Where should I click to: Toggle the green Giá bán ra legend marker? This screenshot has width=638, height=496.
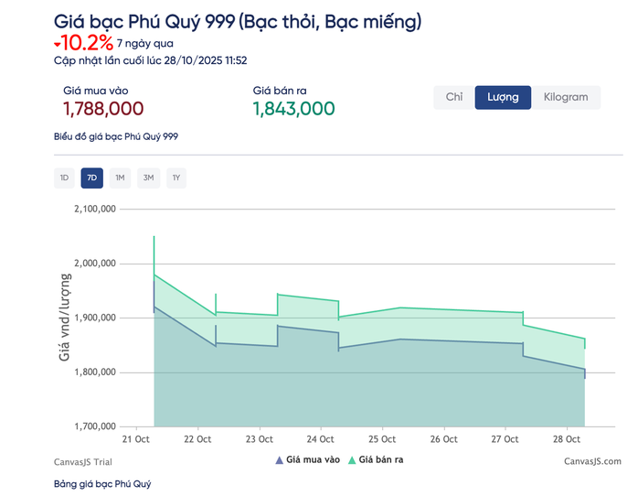point(352,460)
